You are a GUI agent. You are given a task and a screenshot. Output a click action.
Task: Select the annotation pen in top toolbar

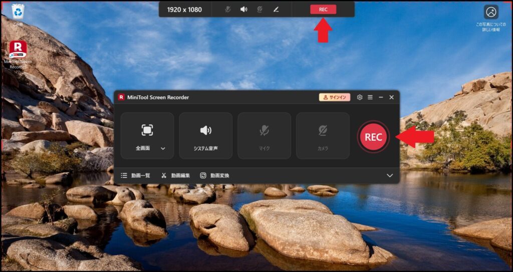pos(275,10)
